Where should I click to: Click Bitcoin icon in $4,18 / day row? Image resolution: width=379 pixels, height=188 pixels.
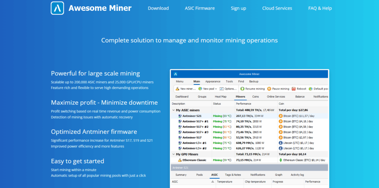281,121
